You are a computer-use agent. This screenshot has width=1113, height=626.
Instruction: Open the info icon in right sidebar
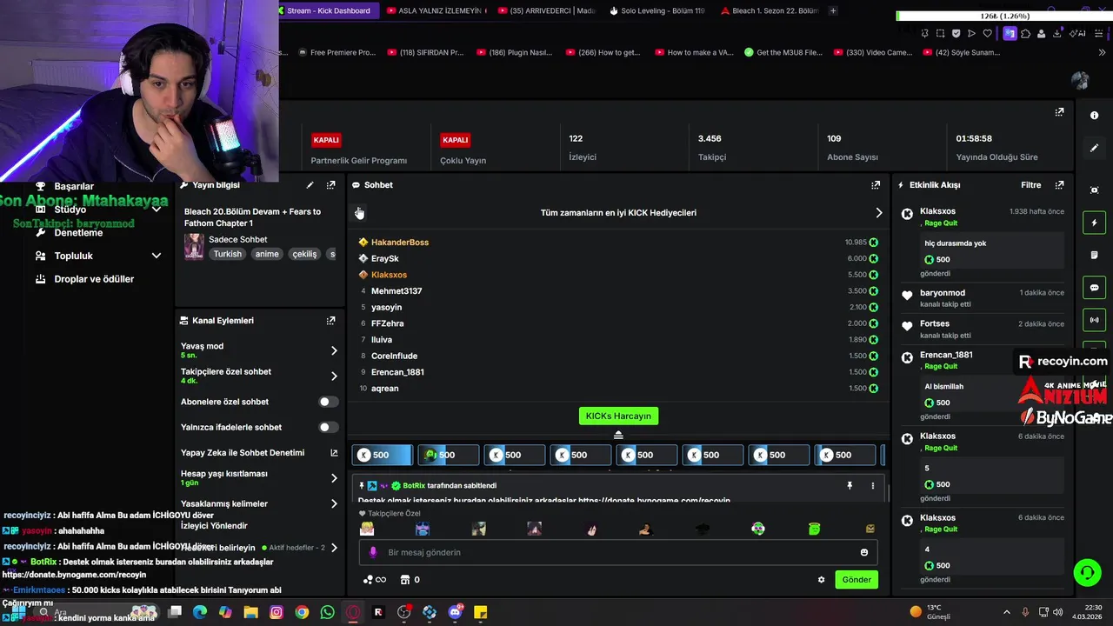(1094, 116)
